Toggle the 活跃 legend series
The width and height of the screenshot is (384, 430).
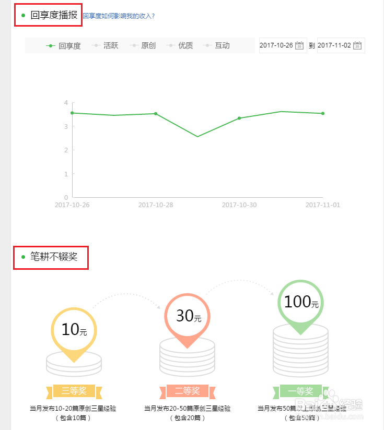pos(105,45)
